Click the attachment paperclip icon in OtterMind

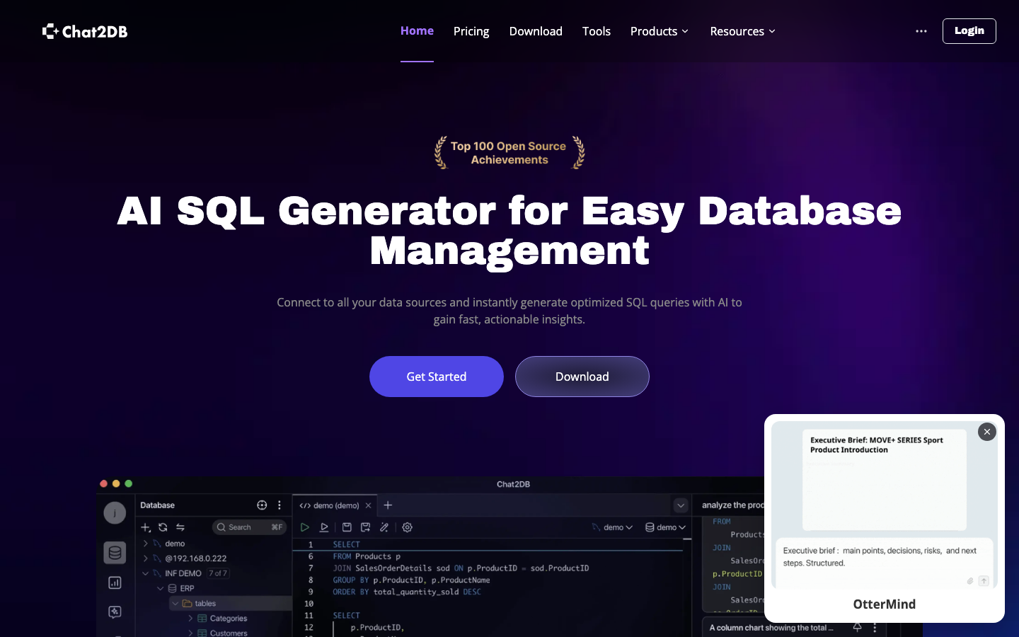[x=970, y=581]
